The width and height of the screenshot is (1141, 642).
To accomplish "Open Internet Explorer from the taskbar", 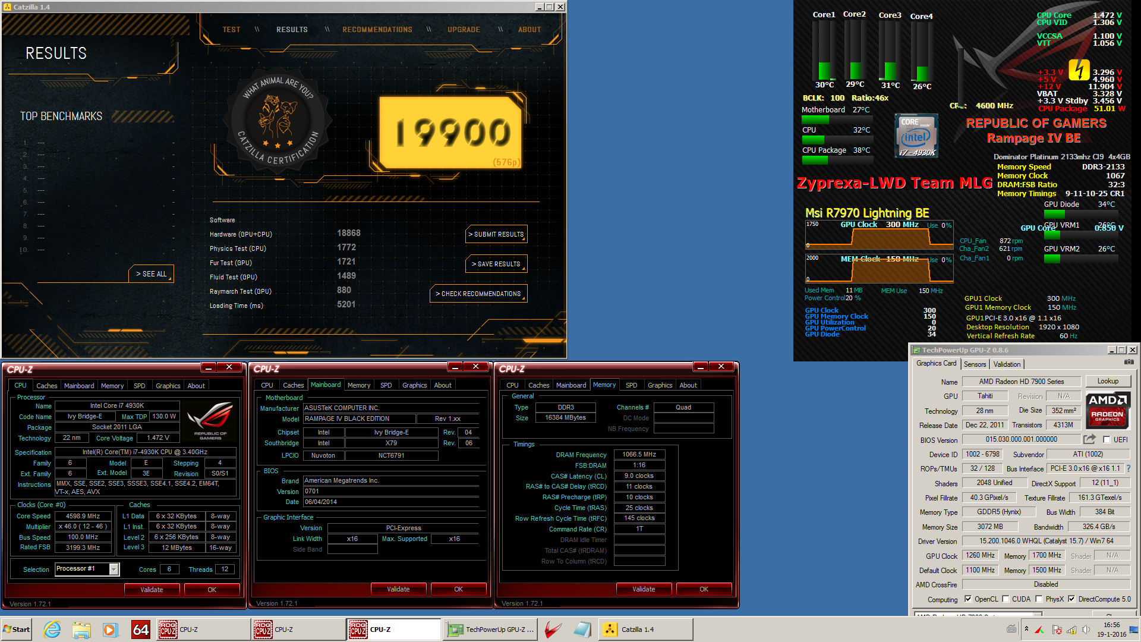I will pyautogui.click(x=52, y=630).
